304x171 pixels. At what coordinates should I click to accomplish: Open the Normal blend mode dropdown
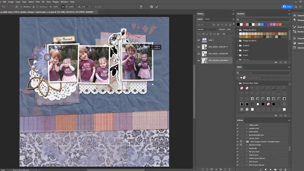click(208, 29)
